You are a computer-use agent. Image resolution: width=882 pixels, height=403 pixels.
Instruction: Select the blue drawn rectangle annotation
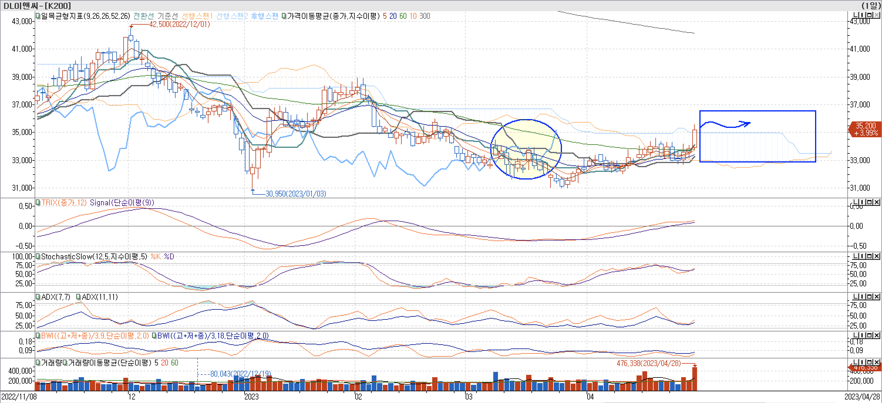point(757,111)
